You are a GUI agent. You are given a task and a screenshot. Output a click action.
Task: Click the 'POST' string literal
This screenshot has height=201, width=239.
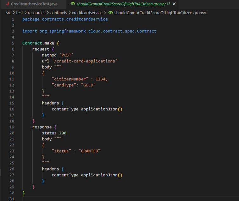(66, 55)
